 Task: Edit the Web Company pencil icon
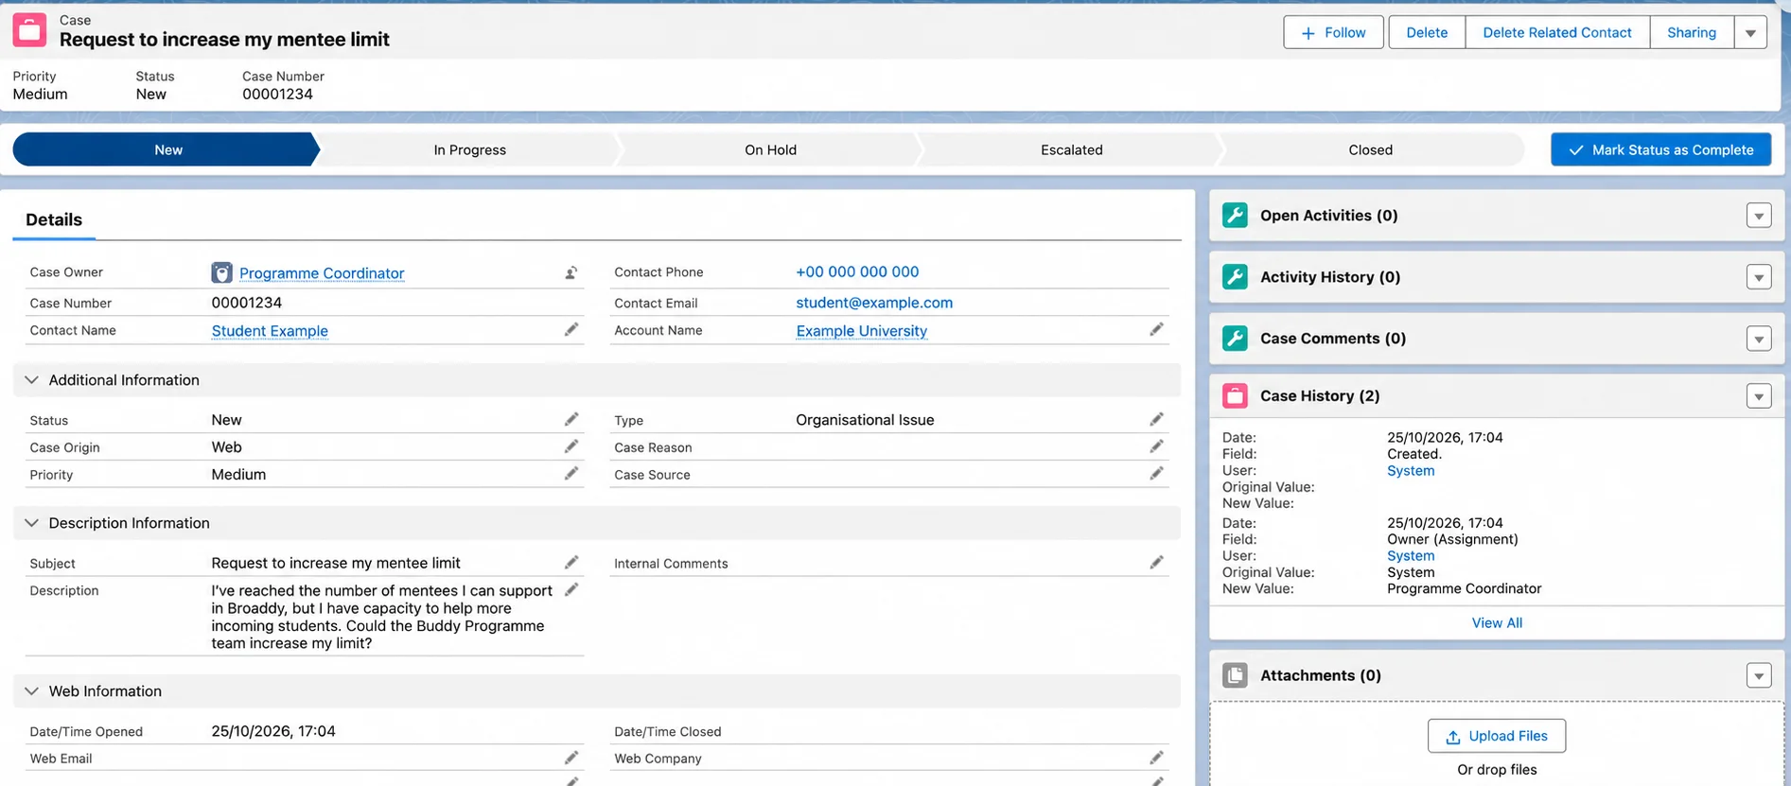1156,758
